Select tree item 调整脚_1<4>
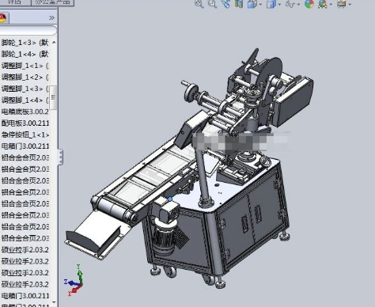This screenshot has width=375, height=307. tap(25, 100)
